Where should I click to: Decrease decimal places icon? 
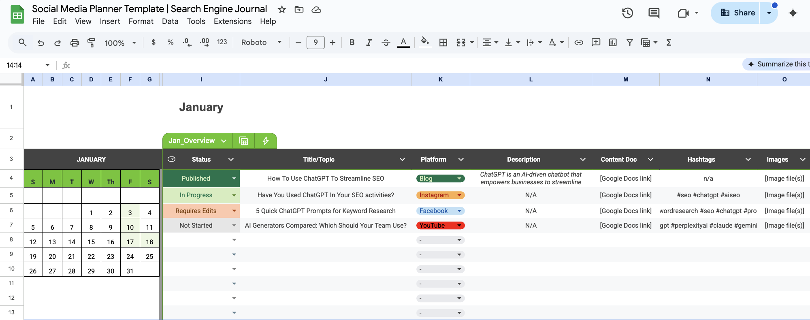(x=187, y=42)
